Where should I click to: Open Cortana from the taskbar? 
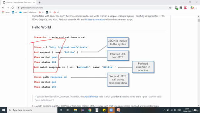click(61, 110)
